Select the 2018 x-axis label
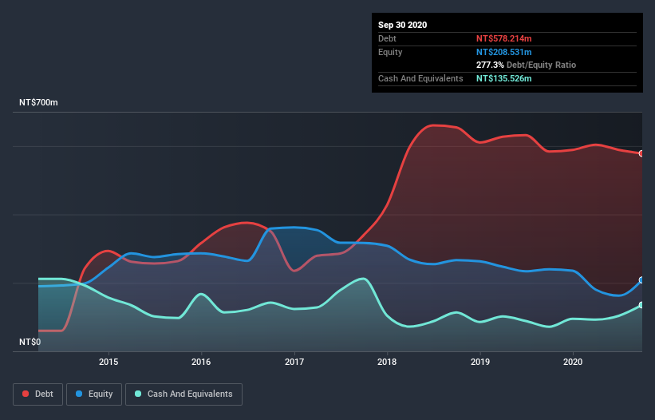The width and height of the screenshot is (655, 420). (387, 362)
